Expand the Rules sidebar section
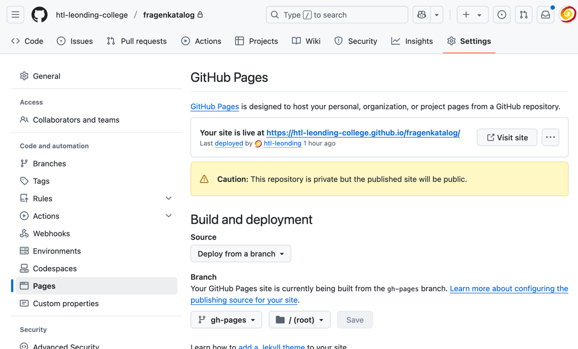Viewport: 578px width, 349px height. point(169,199)
